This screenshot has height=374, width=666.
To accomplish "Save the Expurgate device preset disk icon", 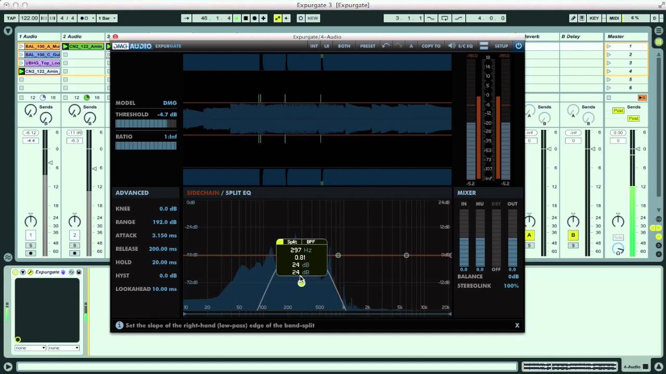I will (x=79, y=272).
